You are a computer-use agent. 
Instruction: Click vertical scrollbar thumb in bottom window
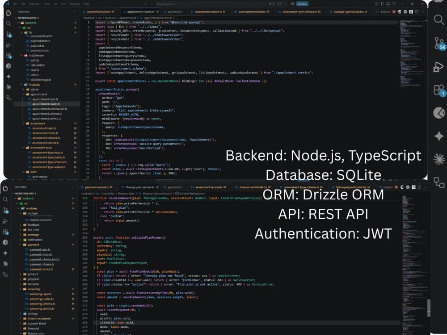[x=429, y=308]
